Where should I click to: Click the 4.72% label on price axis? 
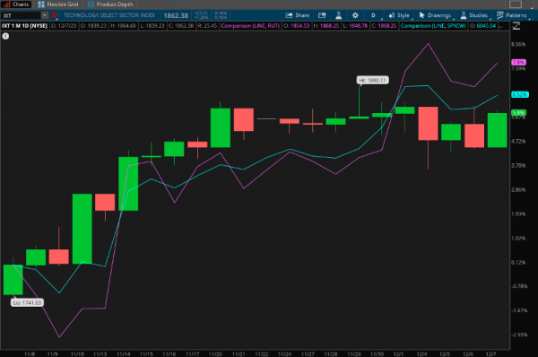[518, 141]
